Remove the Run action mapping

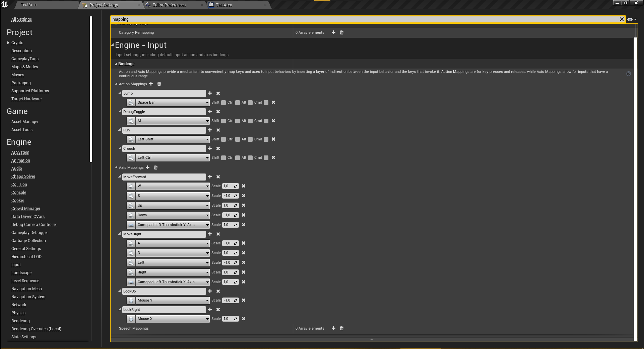click(218, 130)
